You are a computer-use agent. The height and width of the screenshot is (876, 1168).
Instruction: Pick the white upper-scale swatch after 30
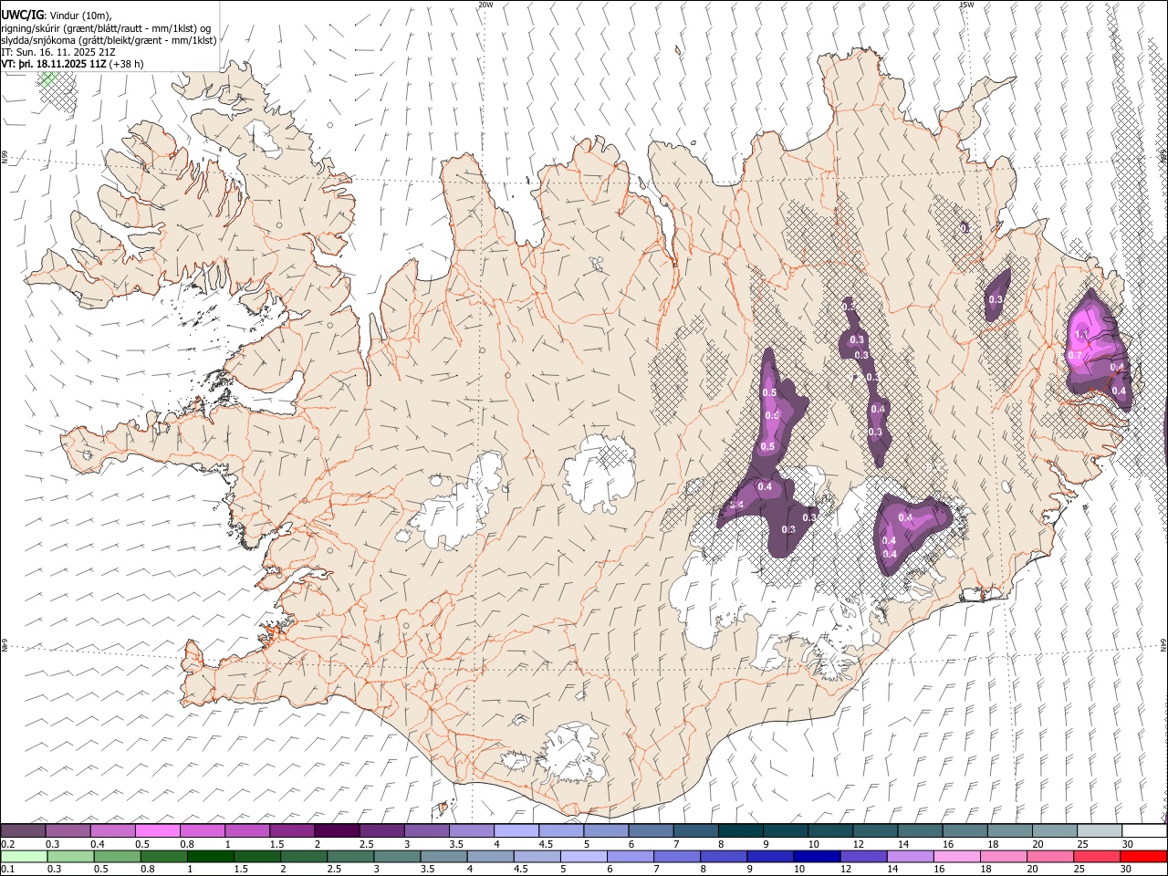point(1144,831)
